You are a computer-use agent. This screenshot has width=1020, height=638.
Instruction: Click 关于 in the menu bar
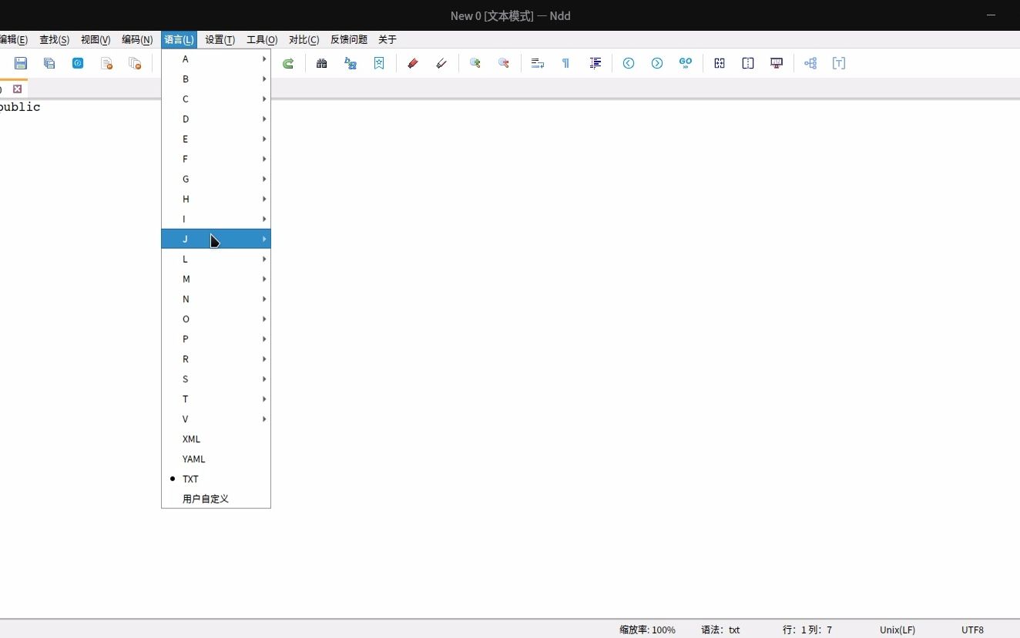386,39
